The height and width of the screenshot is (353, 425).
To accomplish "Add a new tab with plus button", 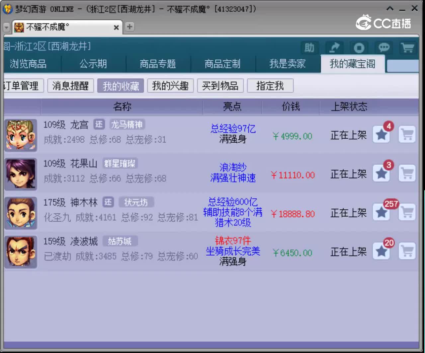I will coord(129,27).
